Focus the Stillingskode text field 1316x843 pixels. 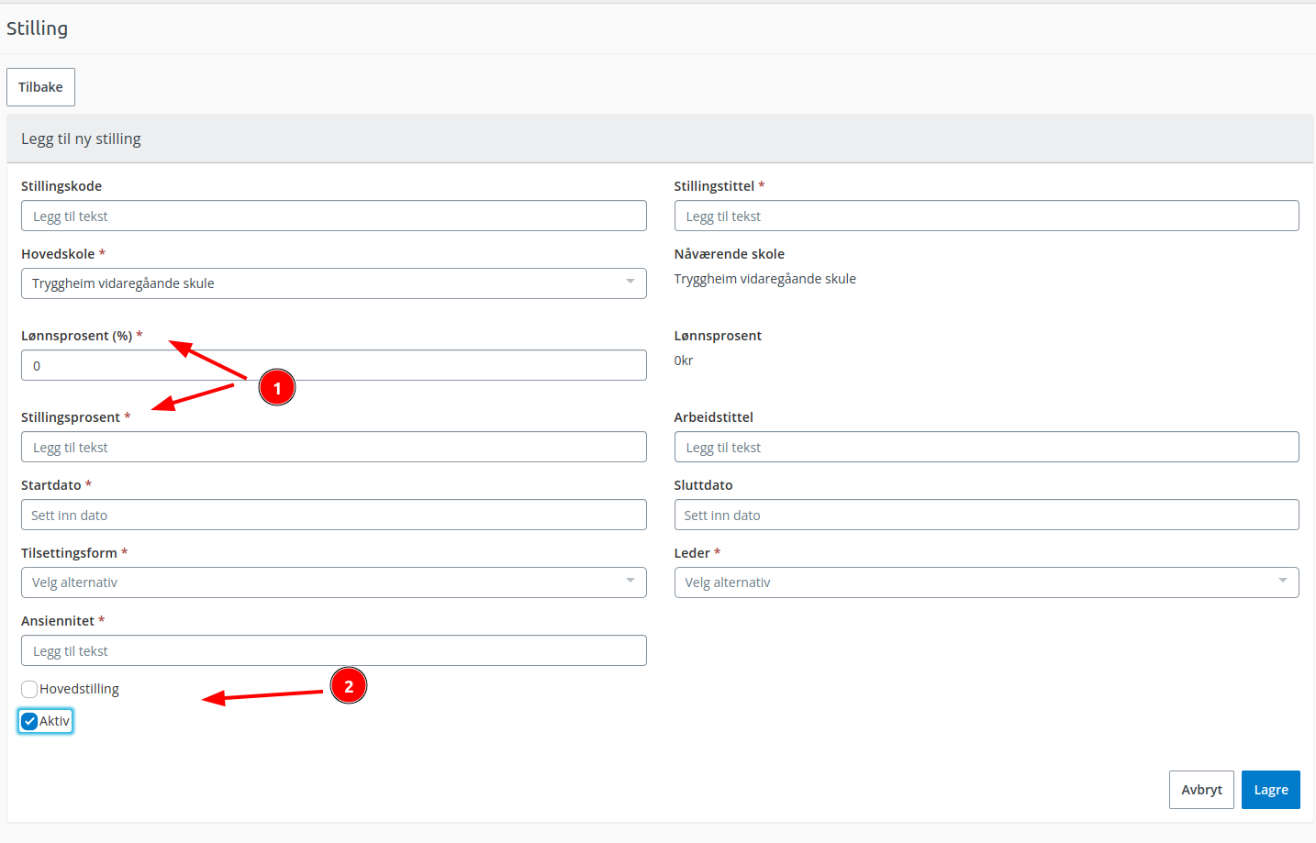pyautogui.click(x=334, y=216)
